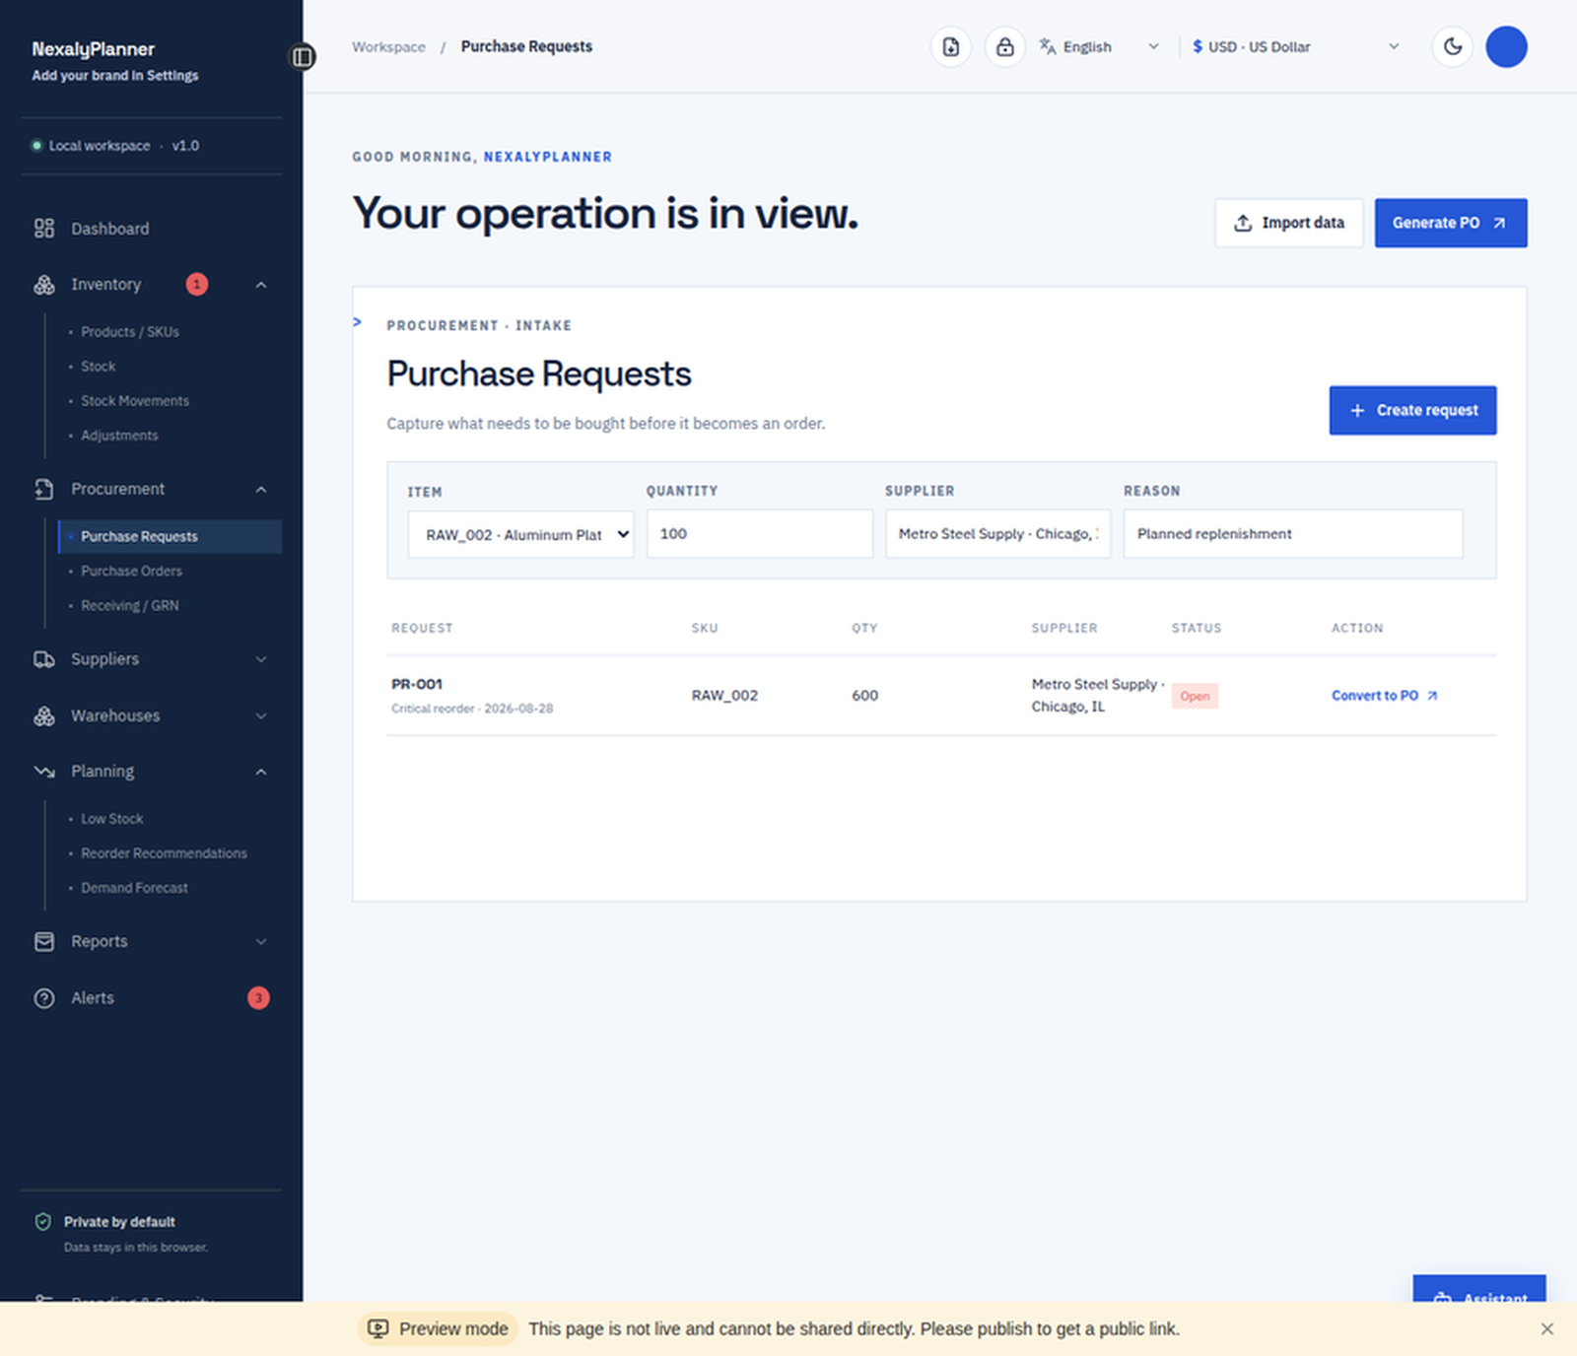1577x1356 pixels.
Task: Collapse the Inventory section chevron
Action: [261, 285]
